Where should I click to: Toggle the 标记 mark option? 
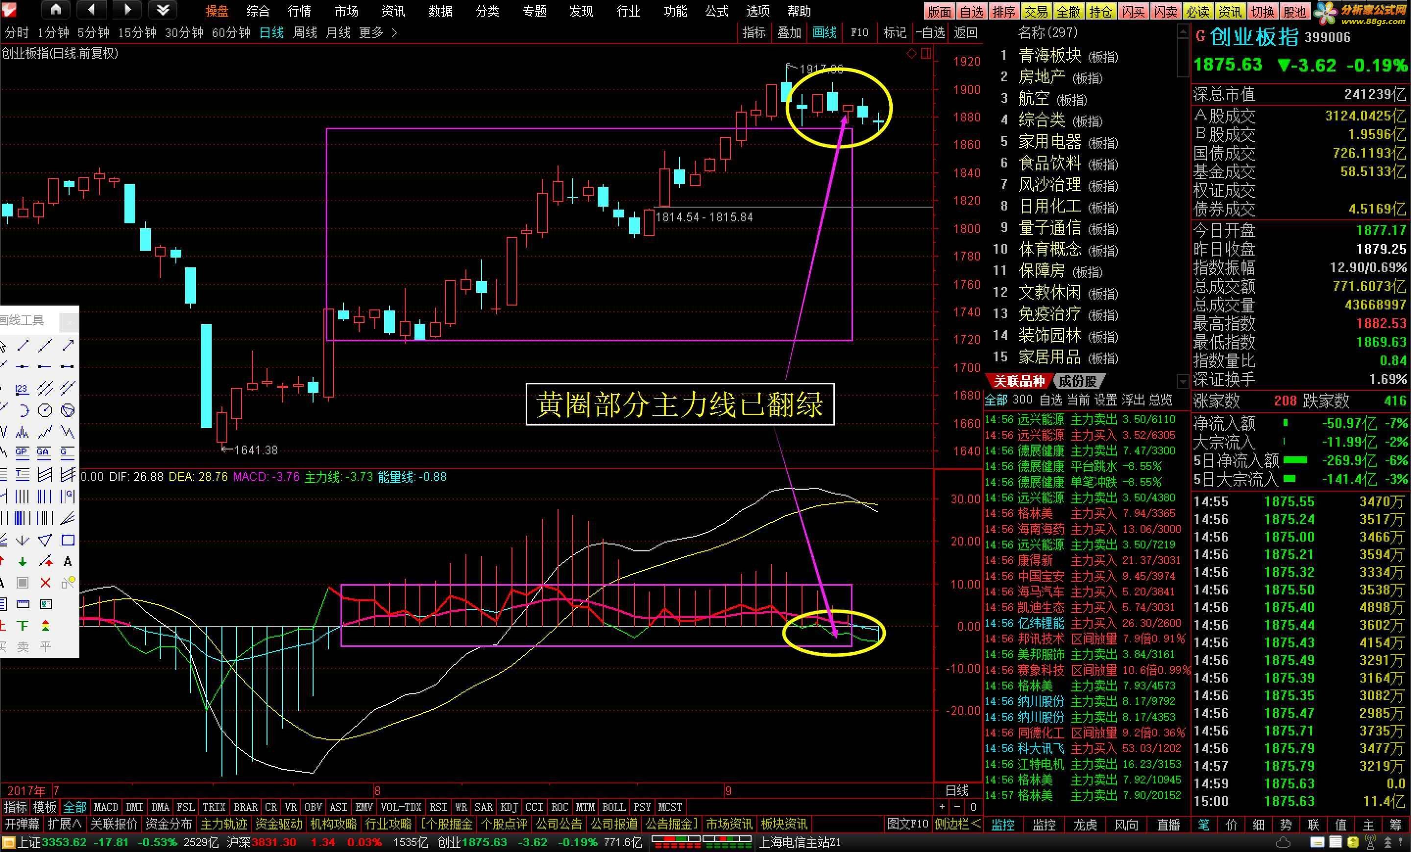tap(895, 33)
